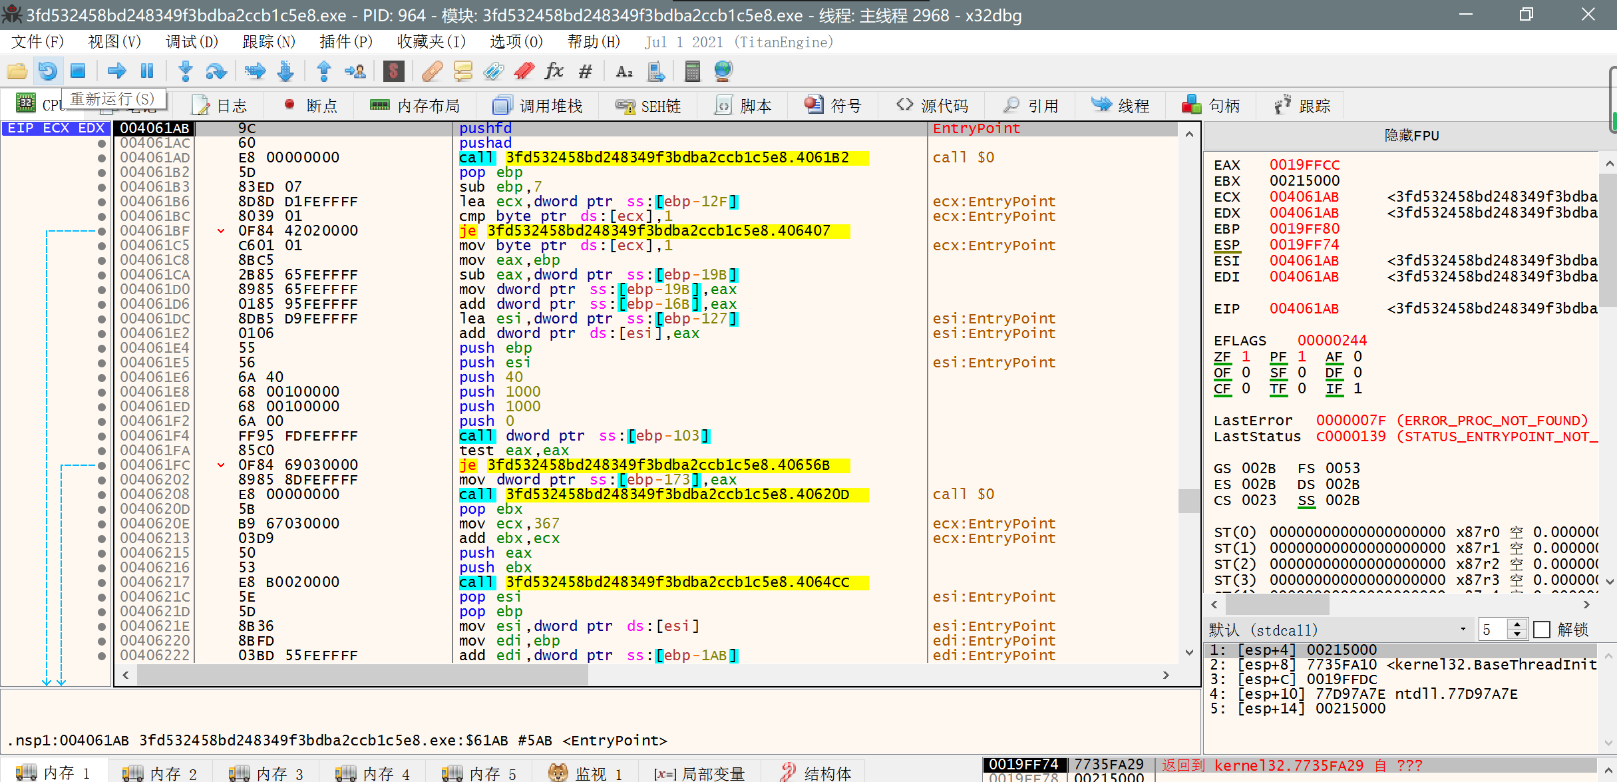Open appearance settings via the Az icon
This screenshot has width=1617, height=782.
click(623, 71)
